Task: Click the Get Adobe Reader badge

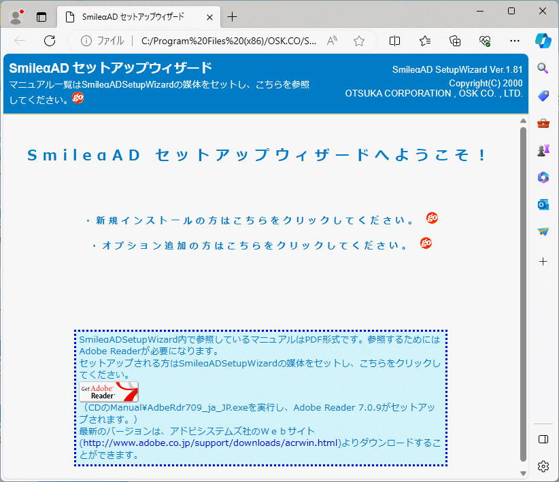Action: [x=109, y=392]
